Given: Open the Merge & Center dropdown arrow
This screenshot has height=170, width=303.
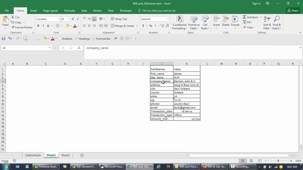Looking at the screenshot, I should [x=137, y=25].
